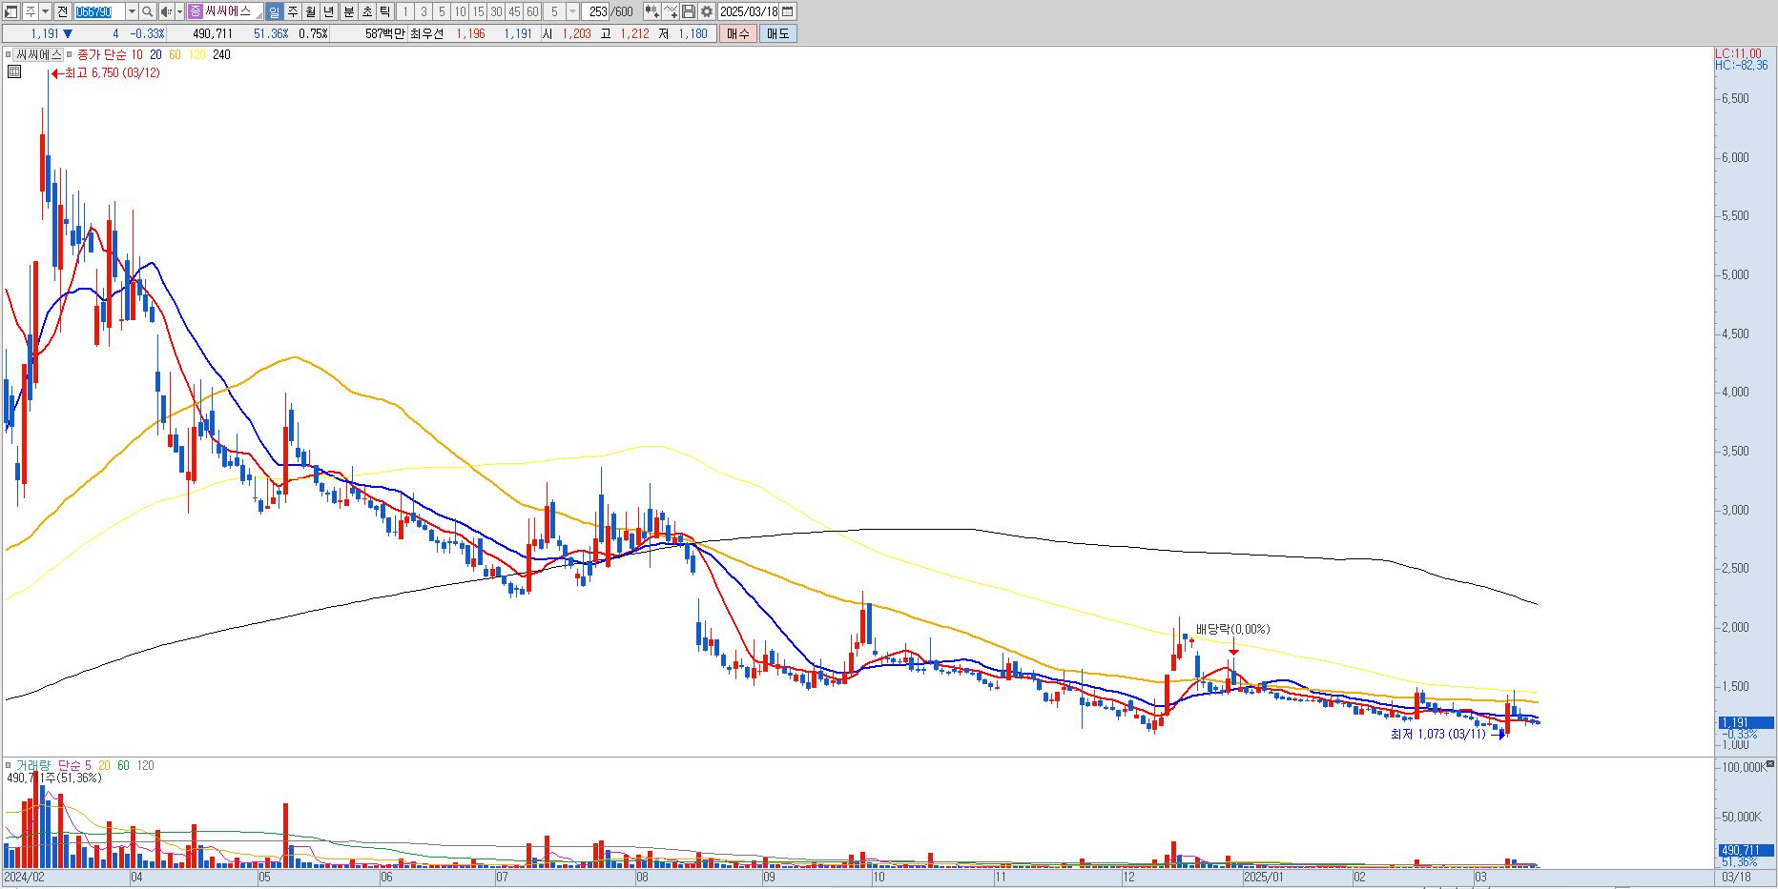The height and width of the screenshot is (889, 1778).
Task: Click the 매수 buy button
Action: (x=737, y=33)
